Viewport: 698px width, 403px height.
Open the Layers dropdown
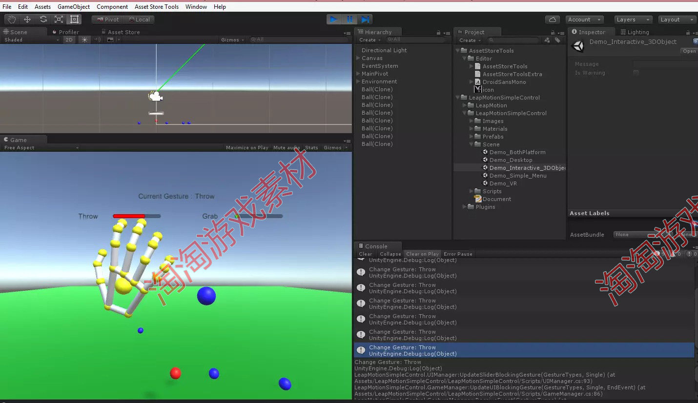pos(633,20)
